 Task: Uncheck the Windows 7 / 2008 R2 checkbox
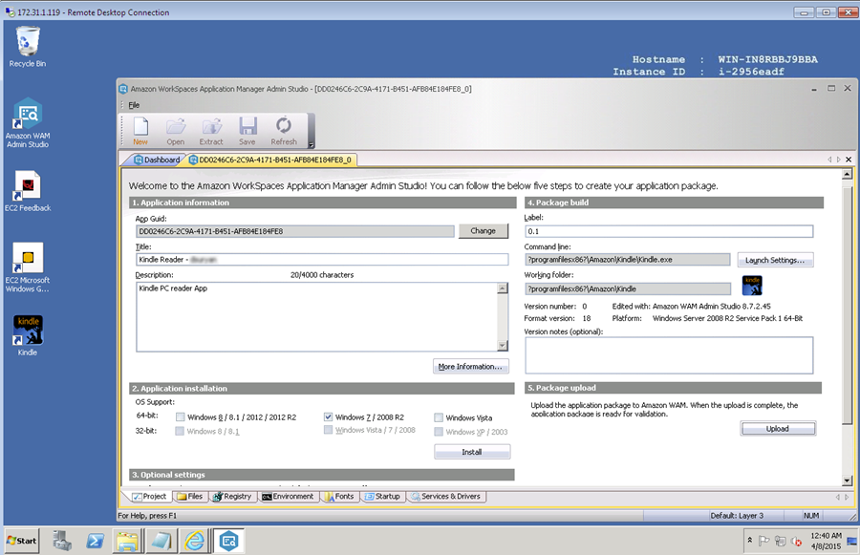click(329, 417)
